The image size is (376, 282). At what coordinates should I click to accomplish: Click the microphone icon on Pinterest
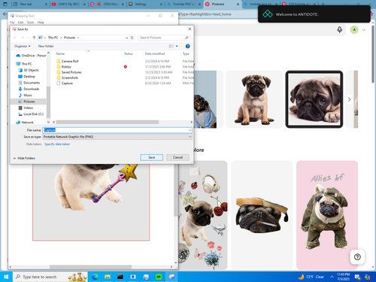[340, 30]
